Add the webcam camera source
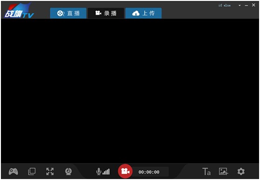 pos(68,172)
